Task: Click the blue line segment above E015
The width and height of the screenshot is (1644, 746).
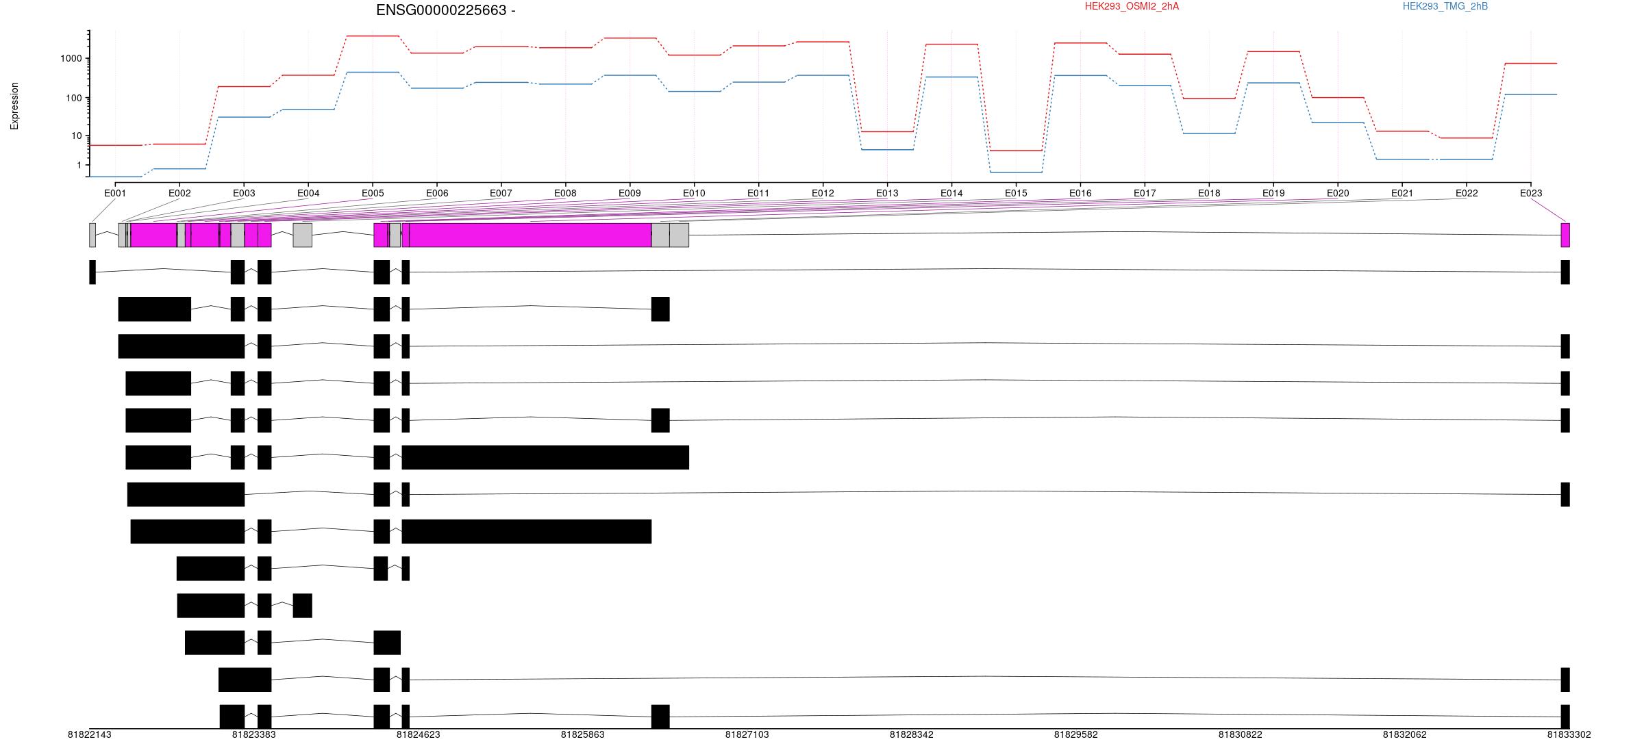Action: (1016, 172)
